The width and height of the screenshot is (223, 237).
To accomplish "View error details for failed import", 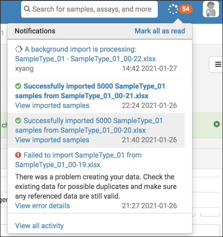I will click(42, 206).
